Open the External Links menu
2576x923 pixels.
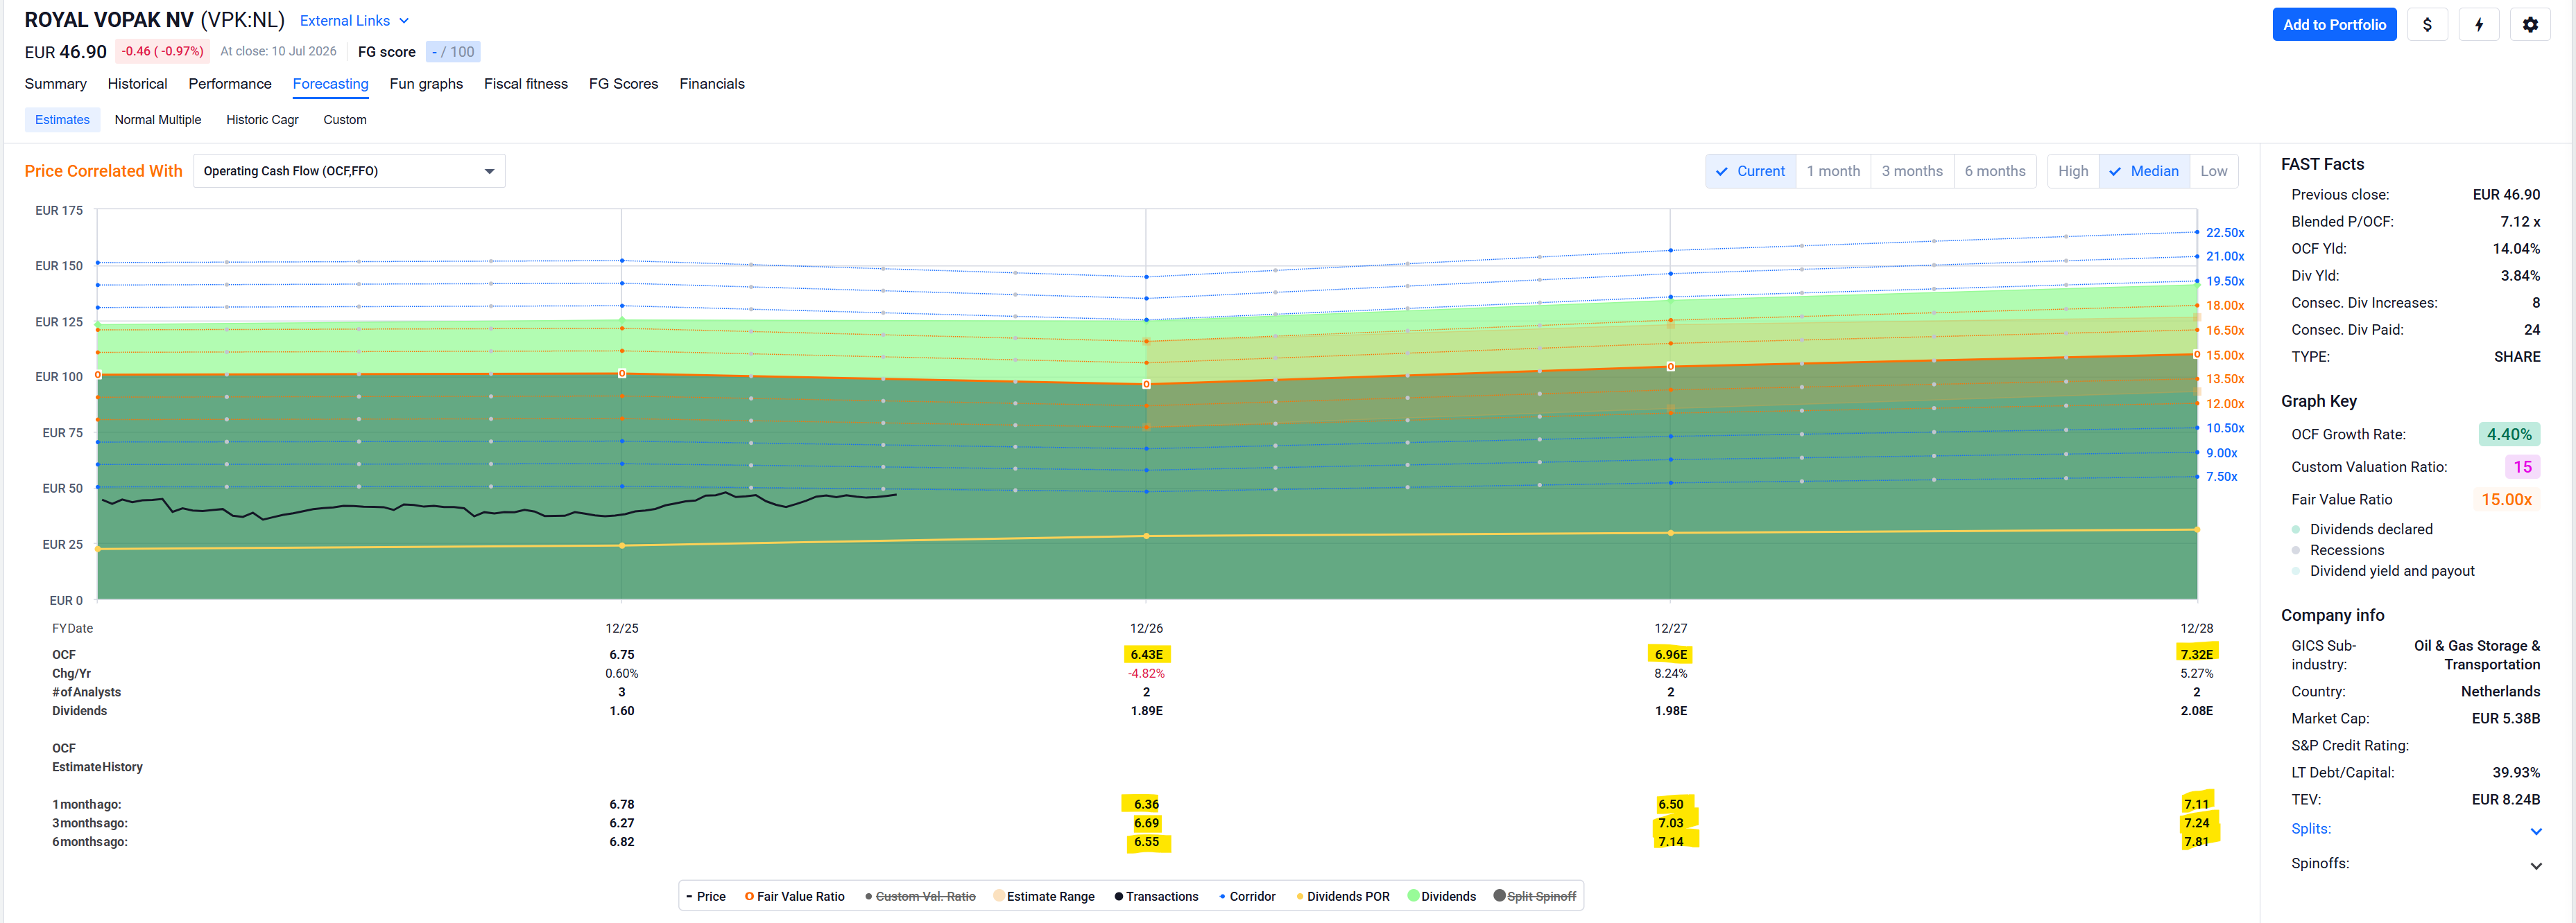354,21
